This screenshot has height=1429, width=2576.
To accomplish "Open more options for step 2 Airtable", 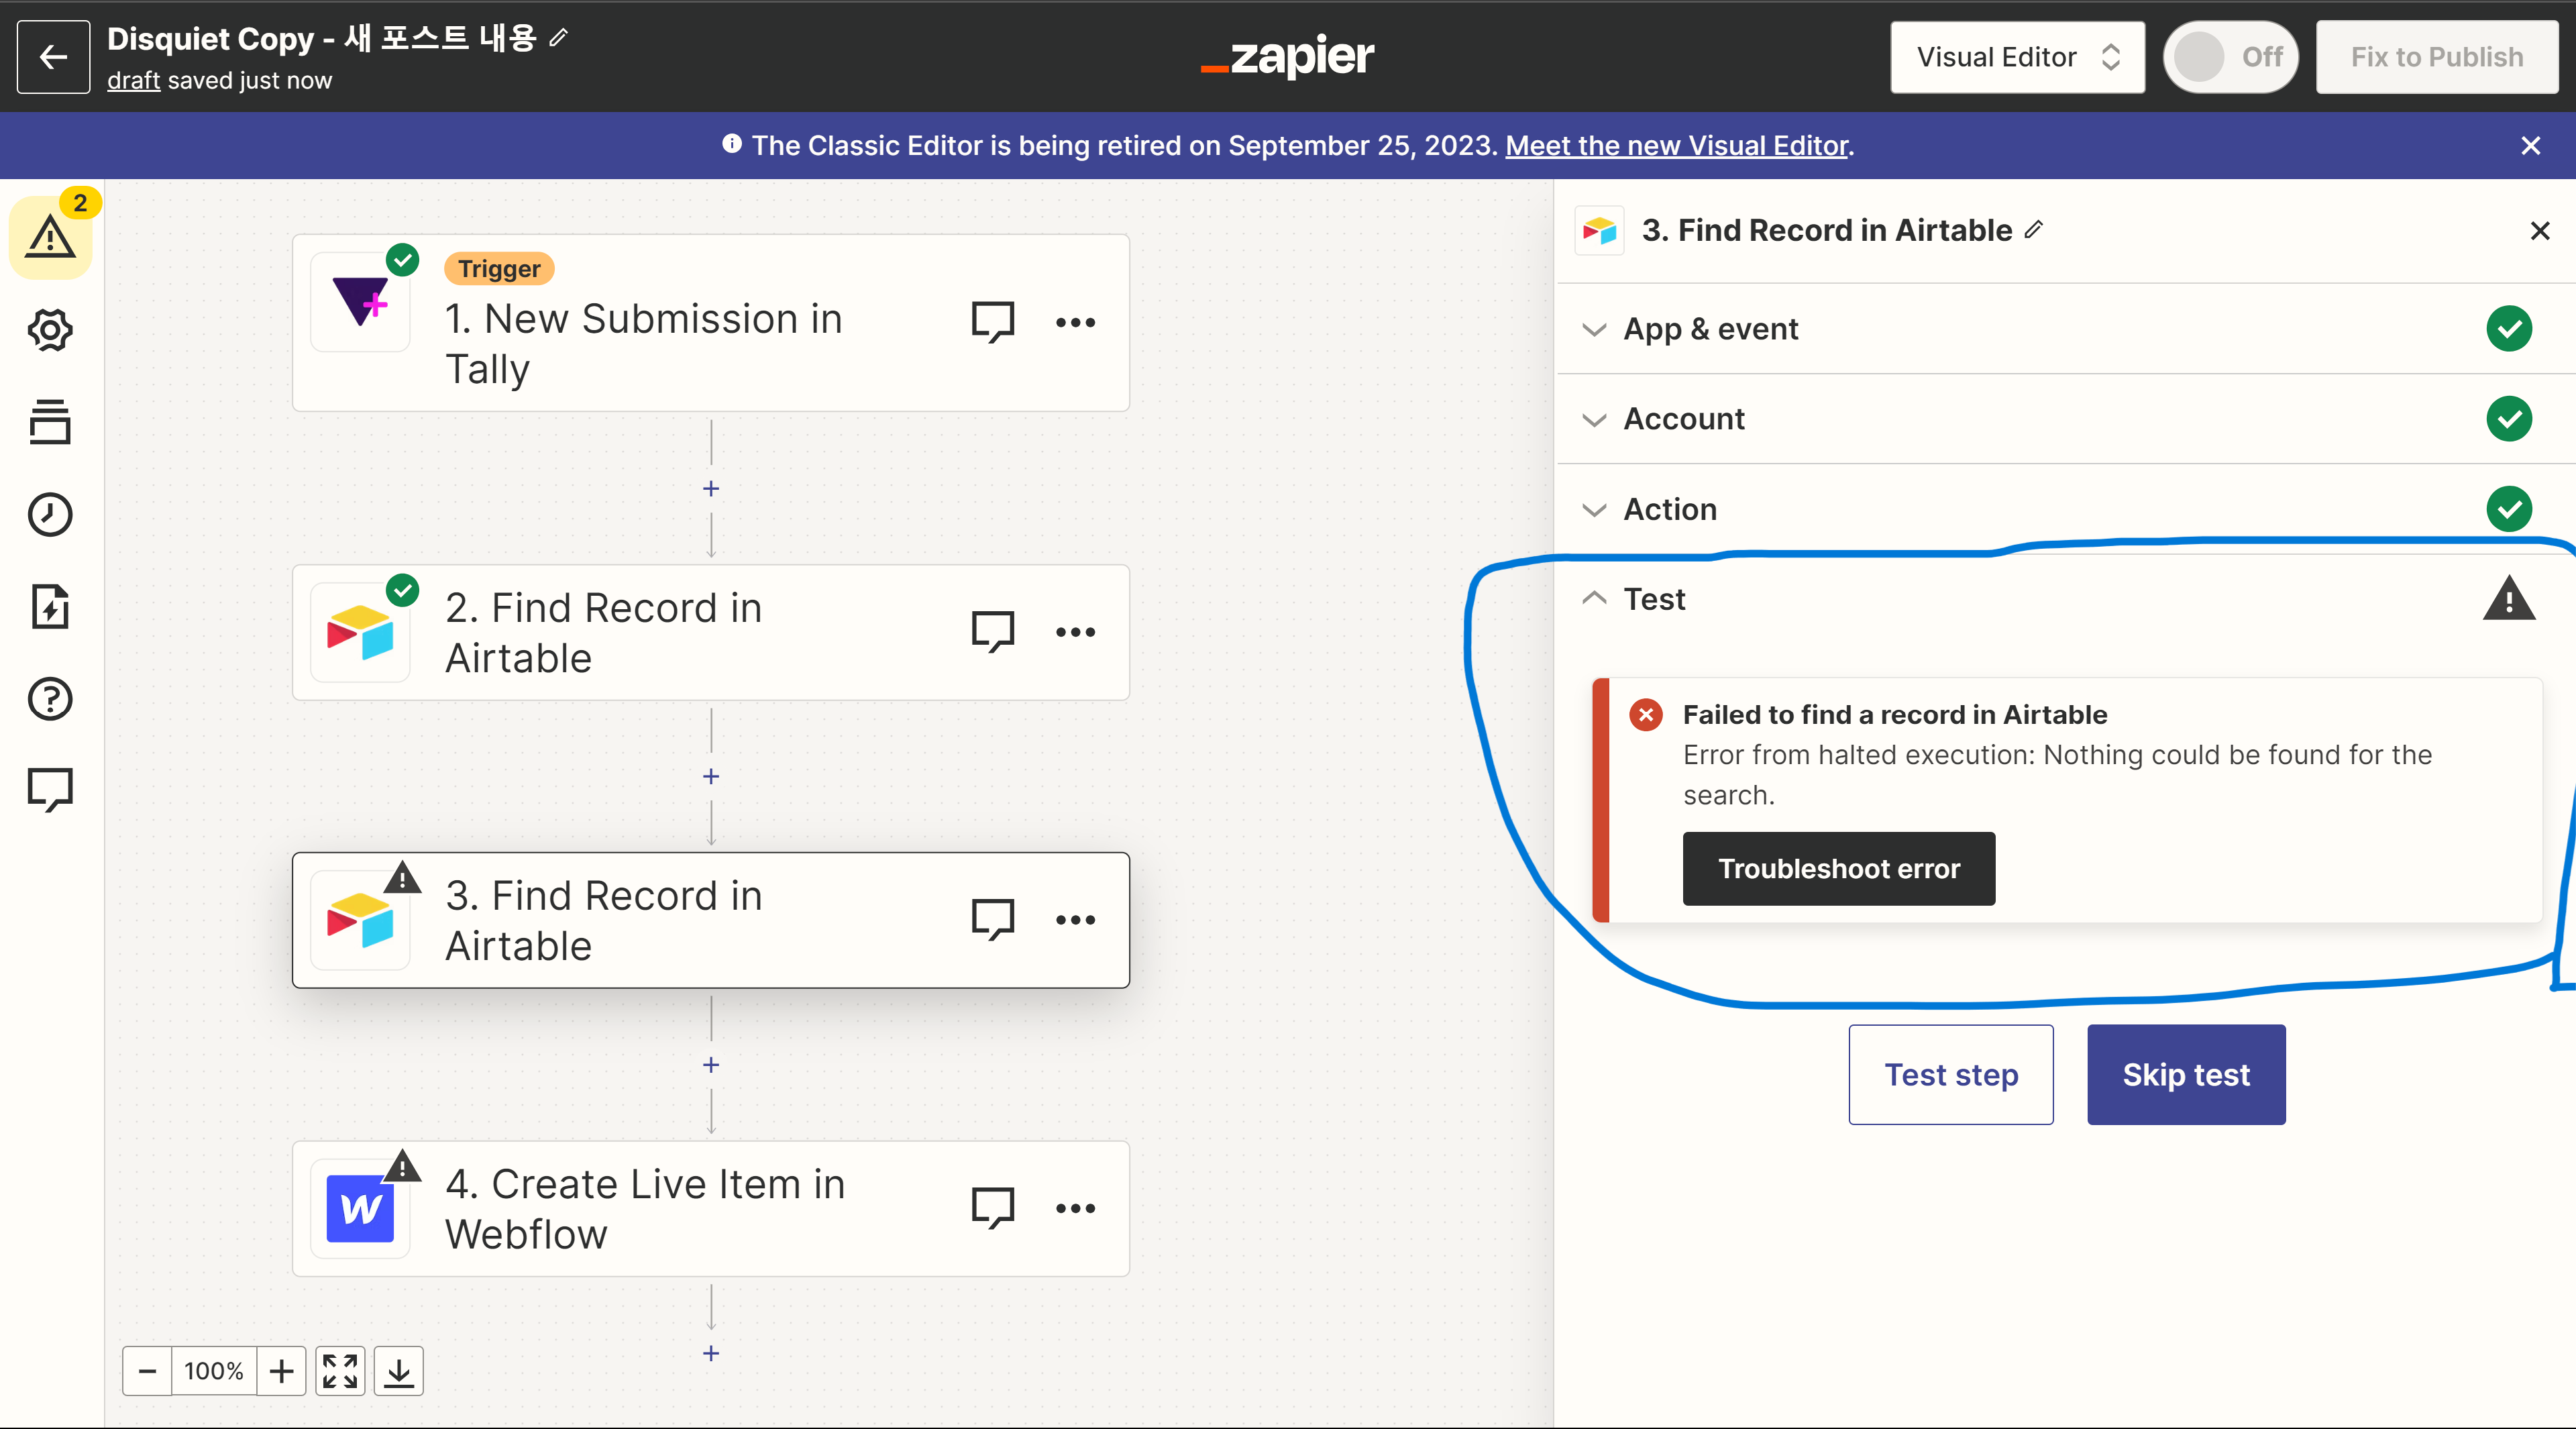I will coord(1075,632).
